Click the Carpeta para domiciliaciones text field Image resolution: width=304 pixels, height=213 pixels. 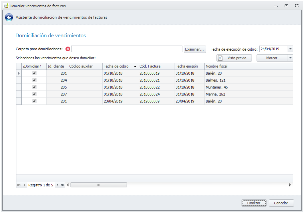[x=127, y=49]
